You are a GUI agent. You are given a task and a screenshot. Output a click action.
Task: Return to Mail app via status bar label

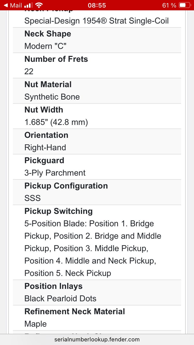16,5
